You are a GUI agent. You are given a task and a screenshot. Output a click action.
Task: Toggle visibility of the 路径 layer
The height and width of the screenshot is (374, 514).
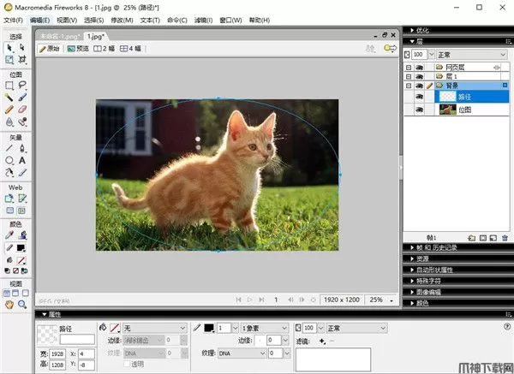click(421, 98)
